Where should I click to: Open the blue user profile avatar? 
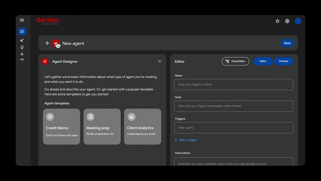(x=298, y=21)
